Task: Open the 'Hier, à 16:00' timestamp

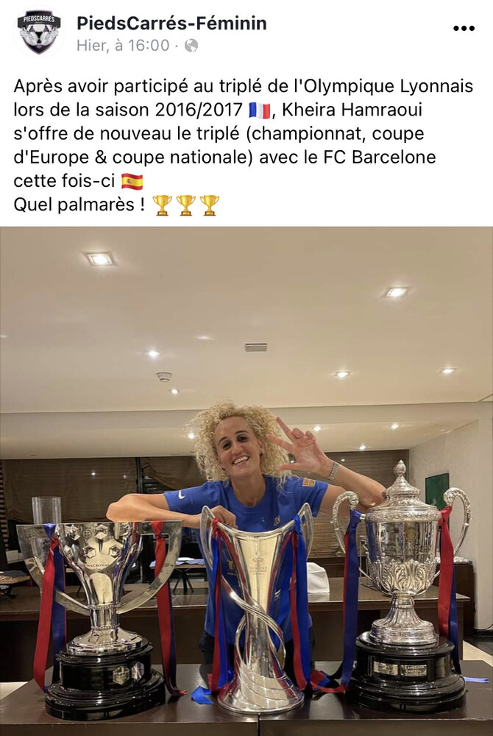Action: point(123,46)
